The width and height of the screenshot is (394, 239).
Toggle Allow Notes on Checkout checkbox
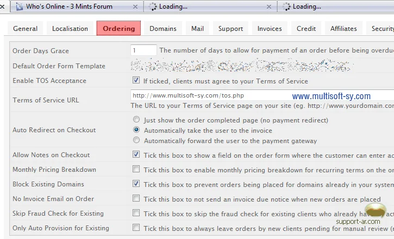(136, 155)
